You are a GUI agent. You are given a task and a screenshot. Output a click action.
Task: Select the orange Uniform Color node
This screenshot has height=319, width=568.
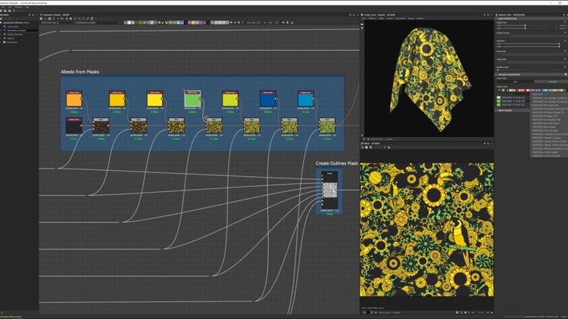75,99
